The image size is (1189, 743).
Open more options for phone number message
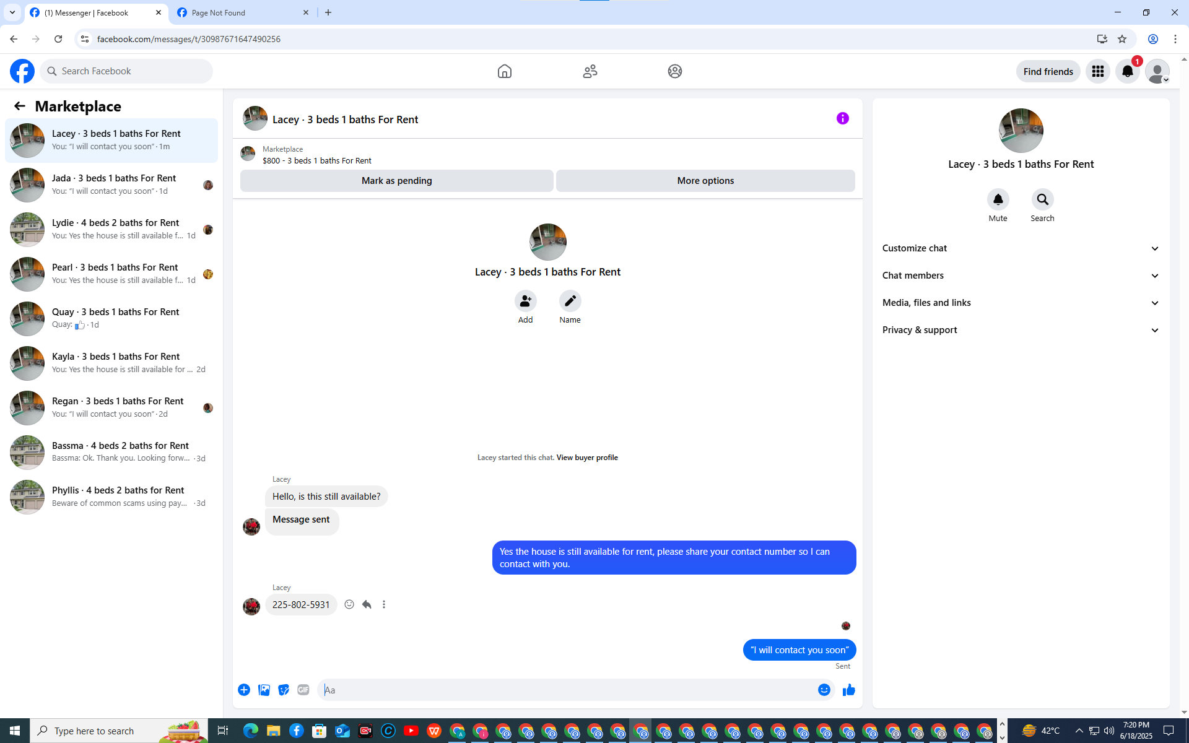pyautogui.click(x=384, y=604)
